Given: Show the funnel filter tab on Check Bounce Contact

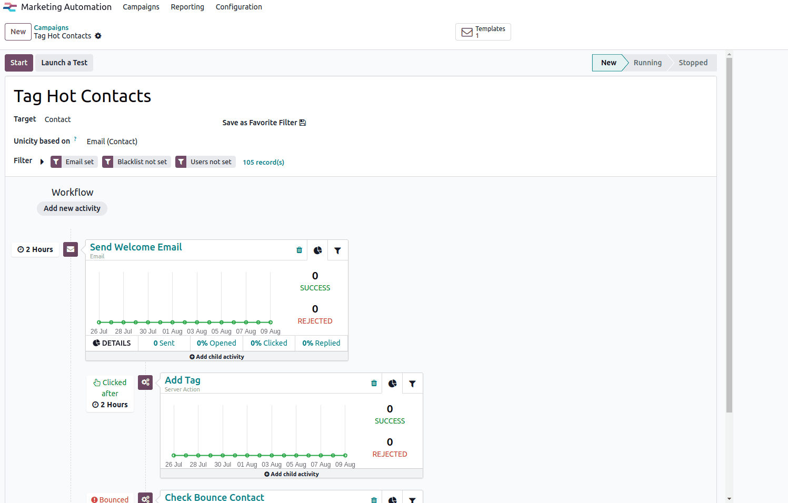Looking at the screenshot, I should 413,500.
